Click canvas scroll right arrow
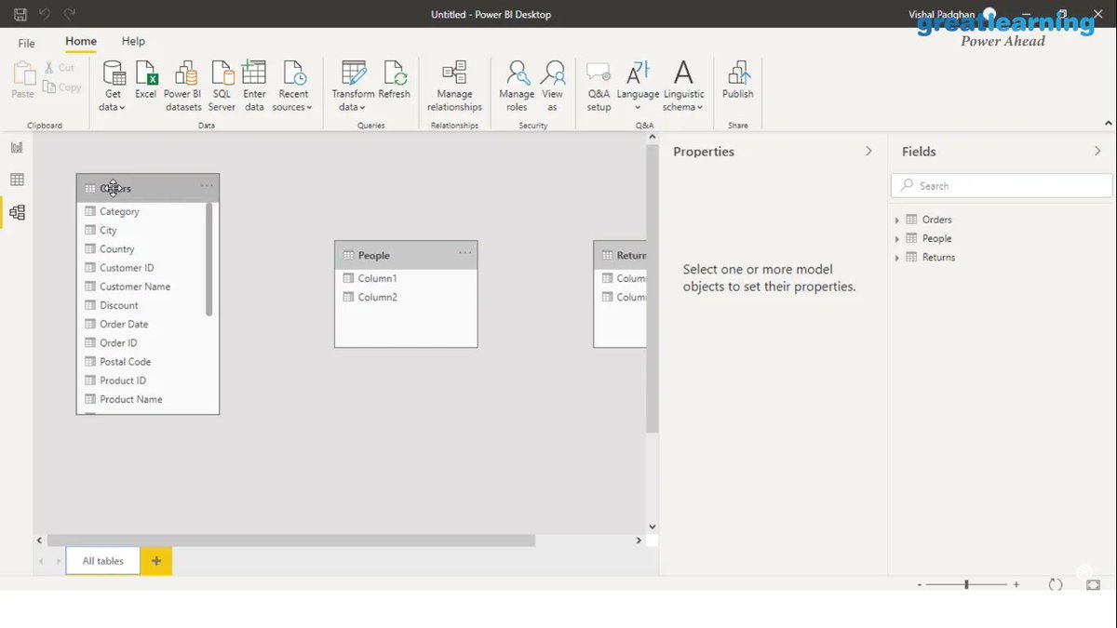The width and height of the screenshot is (1117, 628). pos(639,540)
